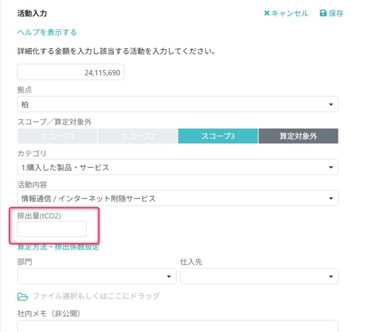
Task: Select the スコープ2 option
Action: click(137, 136)
